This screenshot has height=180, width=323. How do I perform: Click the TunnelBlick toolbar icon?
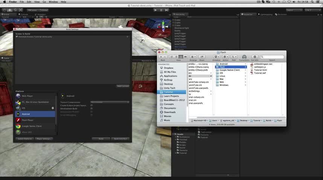point(244,57)
